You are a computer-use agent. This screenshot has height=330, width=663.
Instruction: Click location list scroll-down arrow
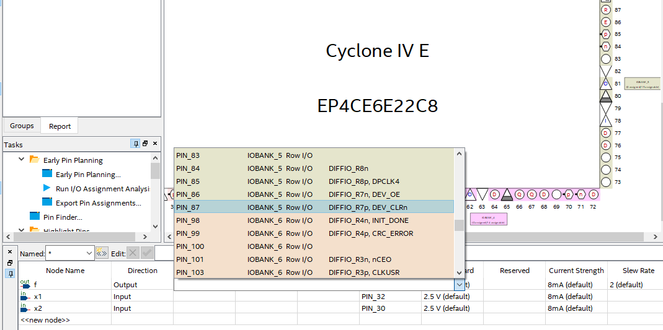(459, 272)
